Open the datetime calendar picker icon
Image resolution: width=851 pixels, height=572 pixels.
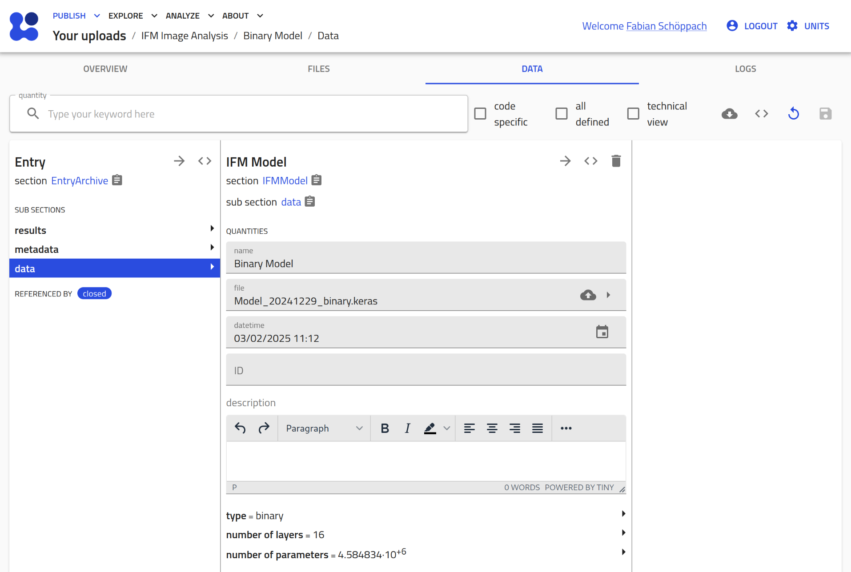[602, 332]
